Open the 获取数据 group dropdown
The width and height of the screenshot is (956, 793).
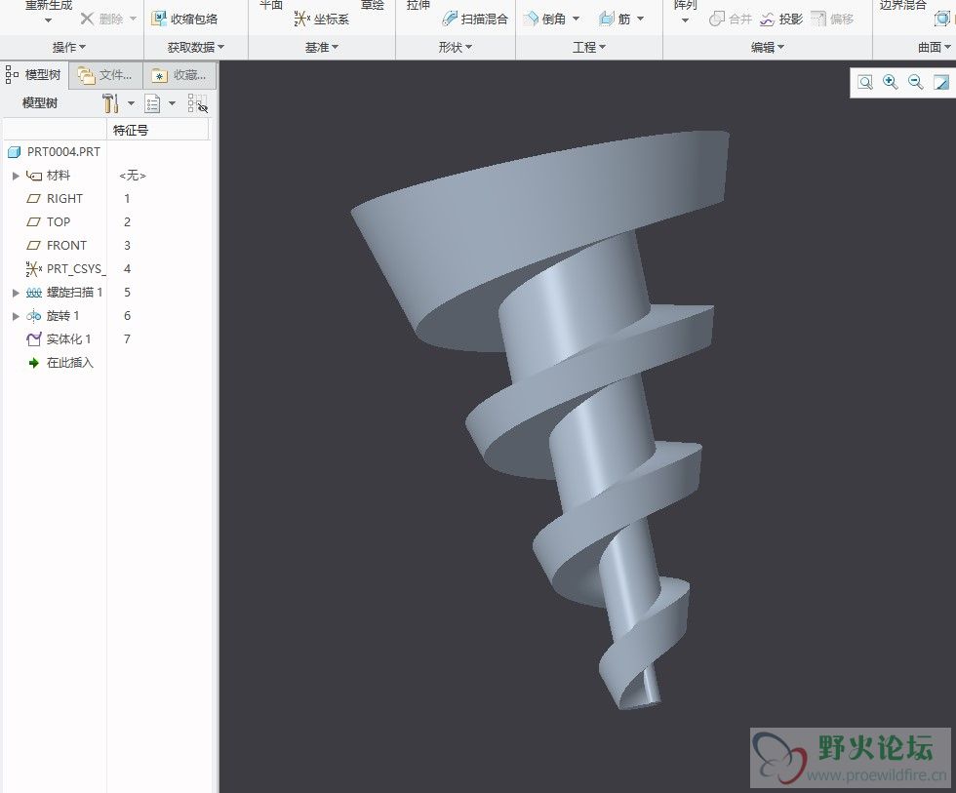tap(196, 47)
